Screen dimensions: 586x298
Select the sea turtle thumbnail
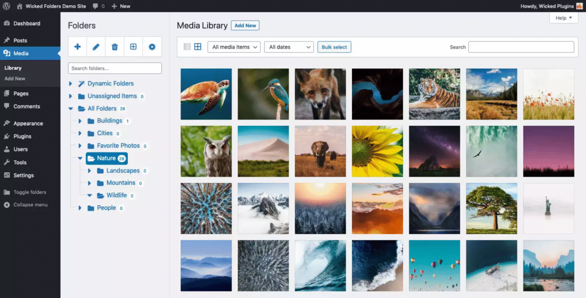[206, 94]
